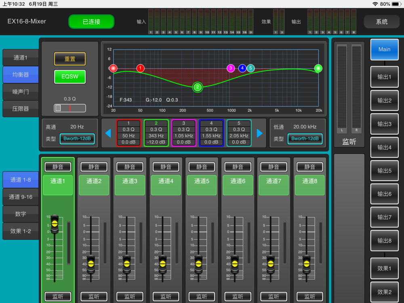The width and height of the screenshot is (404, 303).
Task: Select the 通道1 channel name label
Action: tap(58, 185)
